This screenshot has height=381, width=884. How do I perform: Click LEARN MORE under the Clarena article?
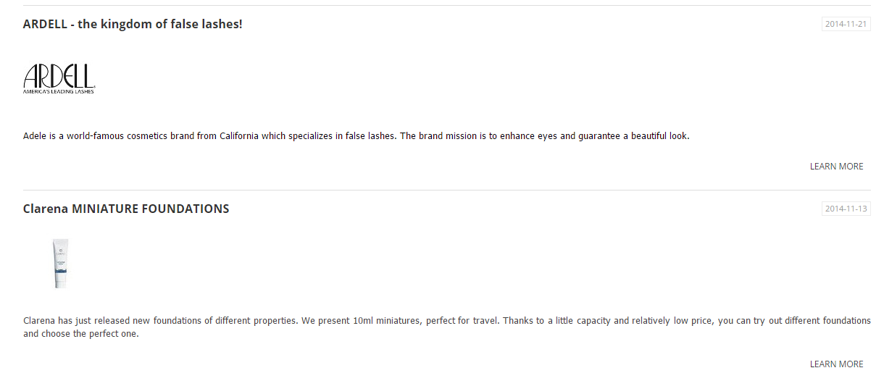click(836, 364)
